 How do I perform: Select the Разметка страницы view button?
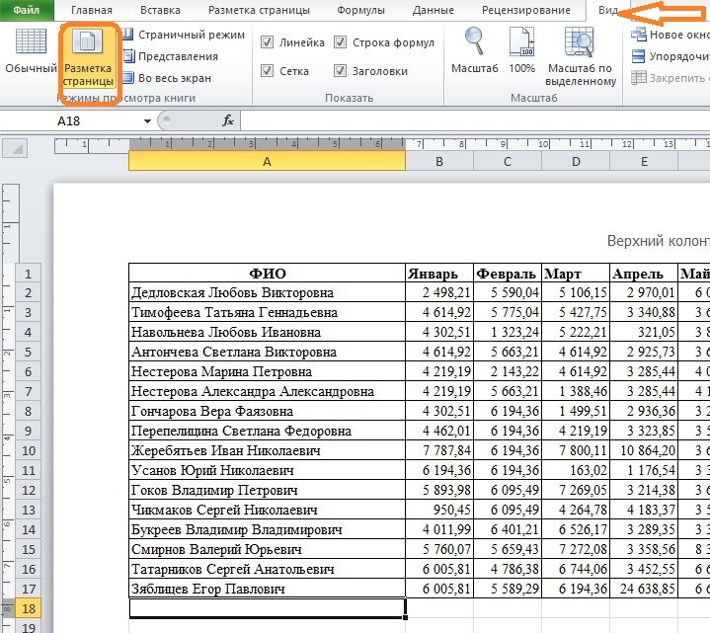pos(88,57)
